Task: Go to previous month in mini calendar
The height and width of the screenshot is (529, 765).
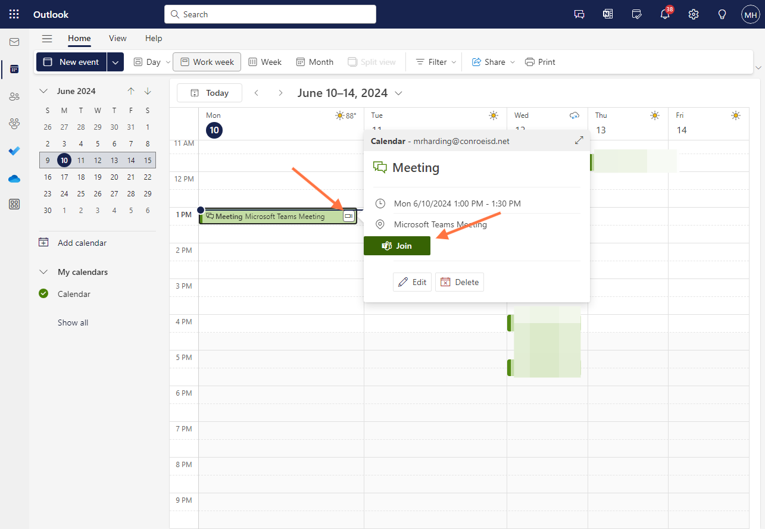Action: (131, 91)
